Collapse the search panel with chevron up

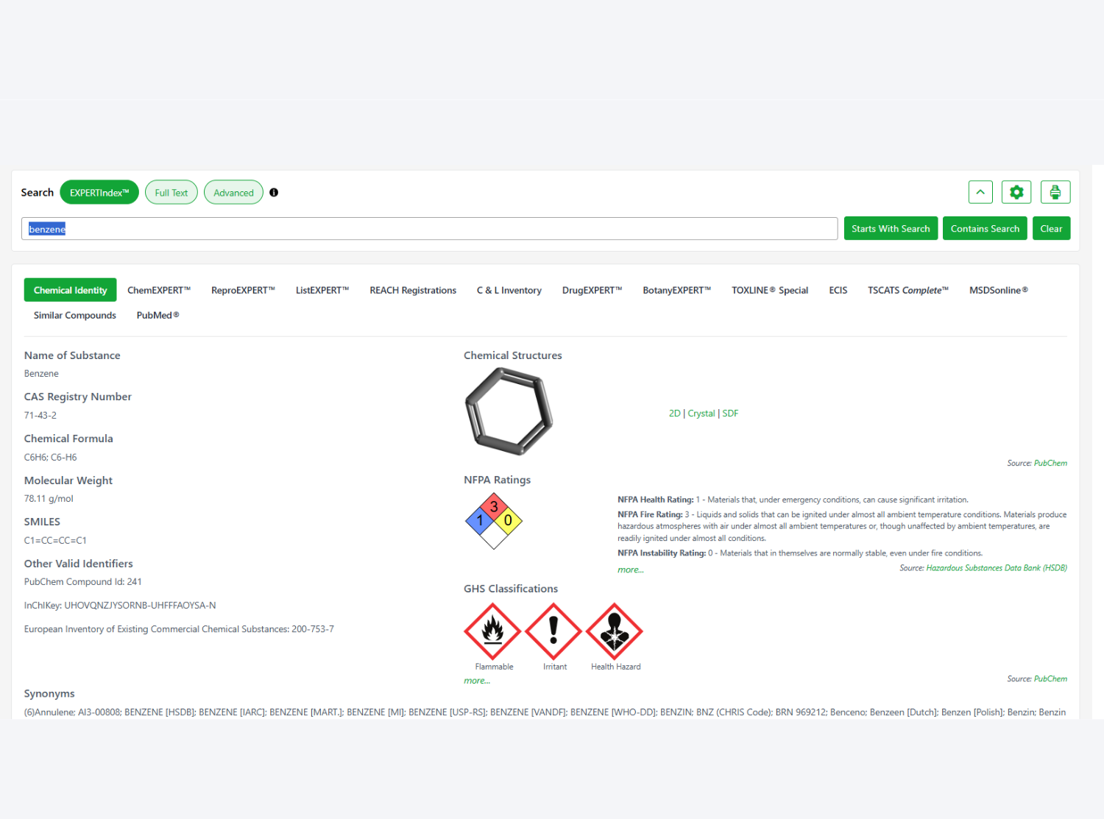pyautogui.click(x=980, y=192)
